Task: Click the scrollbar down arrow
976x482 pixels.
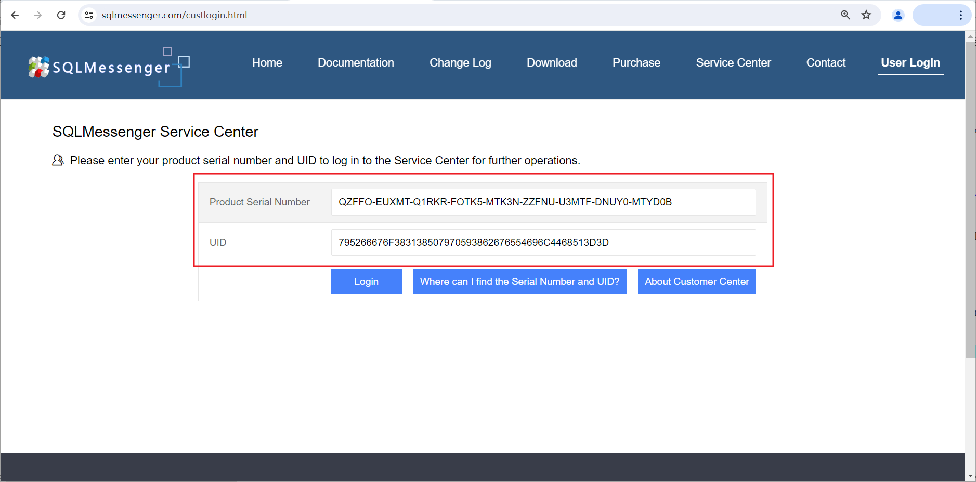Action: pyautogui.click(x=970, y=476)
